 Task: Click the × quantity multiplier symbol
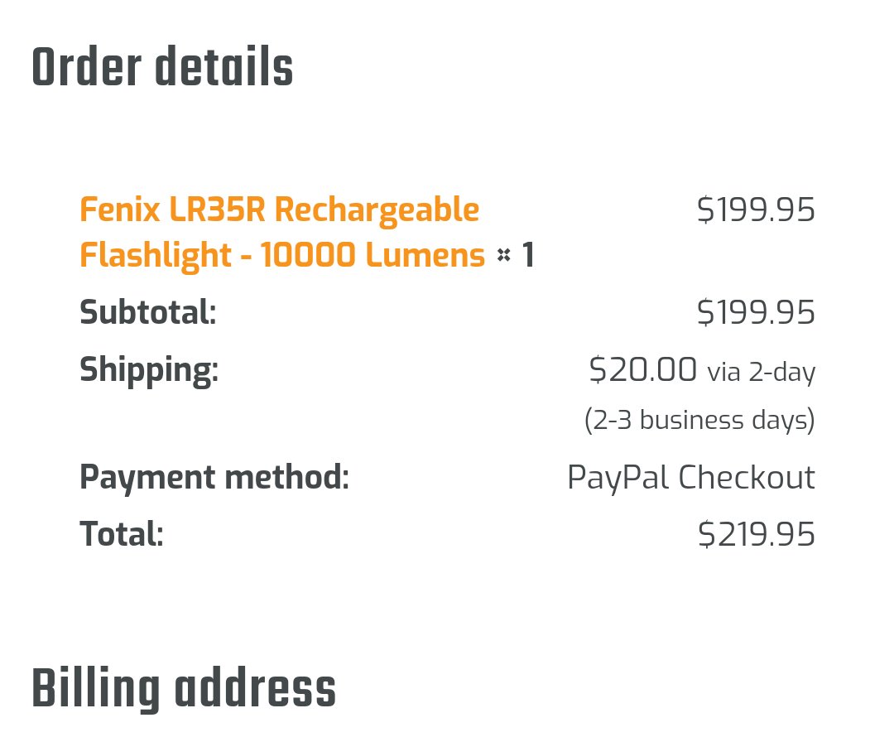tap(503, 255)
